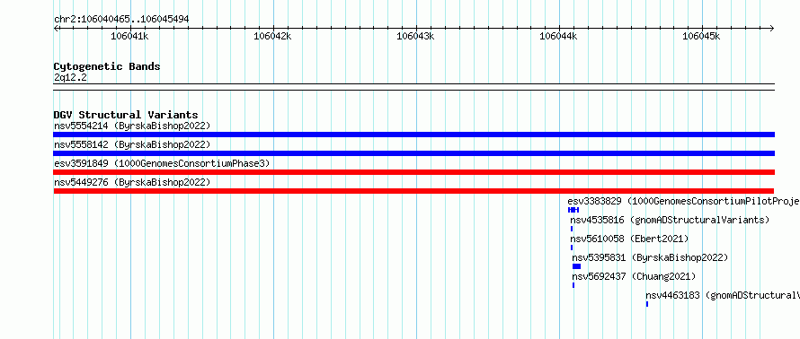Click the Cytogenetic Bands track title
Image resolution: width=800 pixels, height=339 pixels.
(x=107, y=66)
